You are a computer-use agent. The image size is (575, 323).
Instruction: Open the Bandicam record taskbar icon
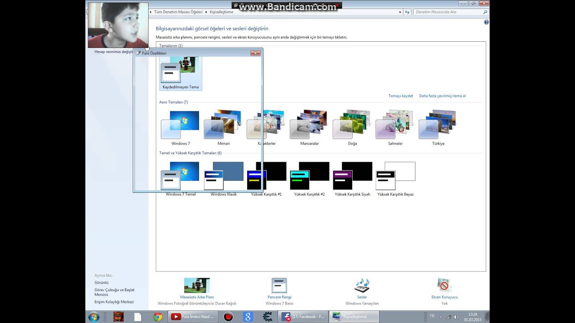coord(228,317)
